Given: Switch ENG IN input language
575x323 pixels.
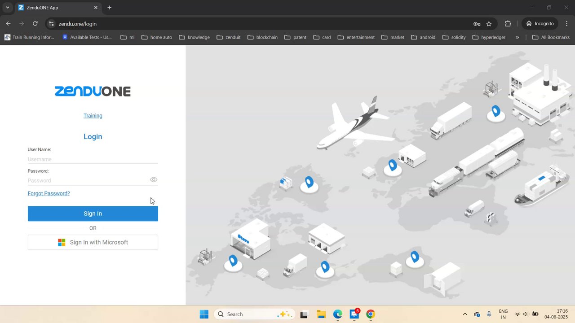Looking at the screenshot, I should [503, 314].
